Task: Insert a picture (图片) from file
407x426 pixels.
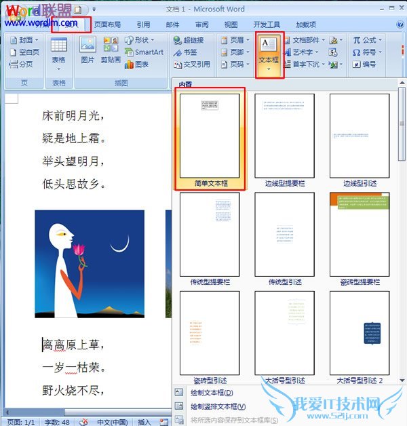Action: pos(88,50)
